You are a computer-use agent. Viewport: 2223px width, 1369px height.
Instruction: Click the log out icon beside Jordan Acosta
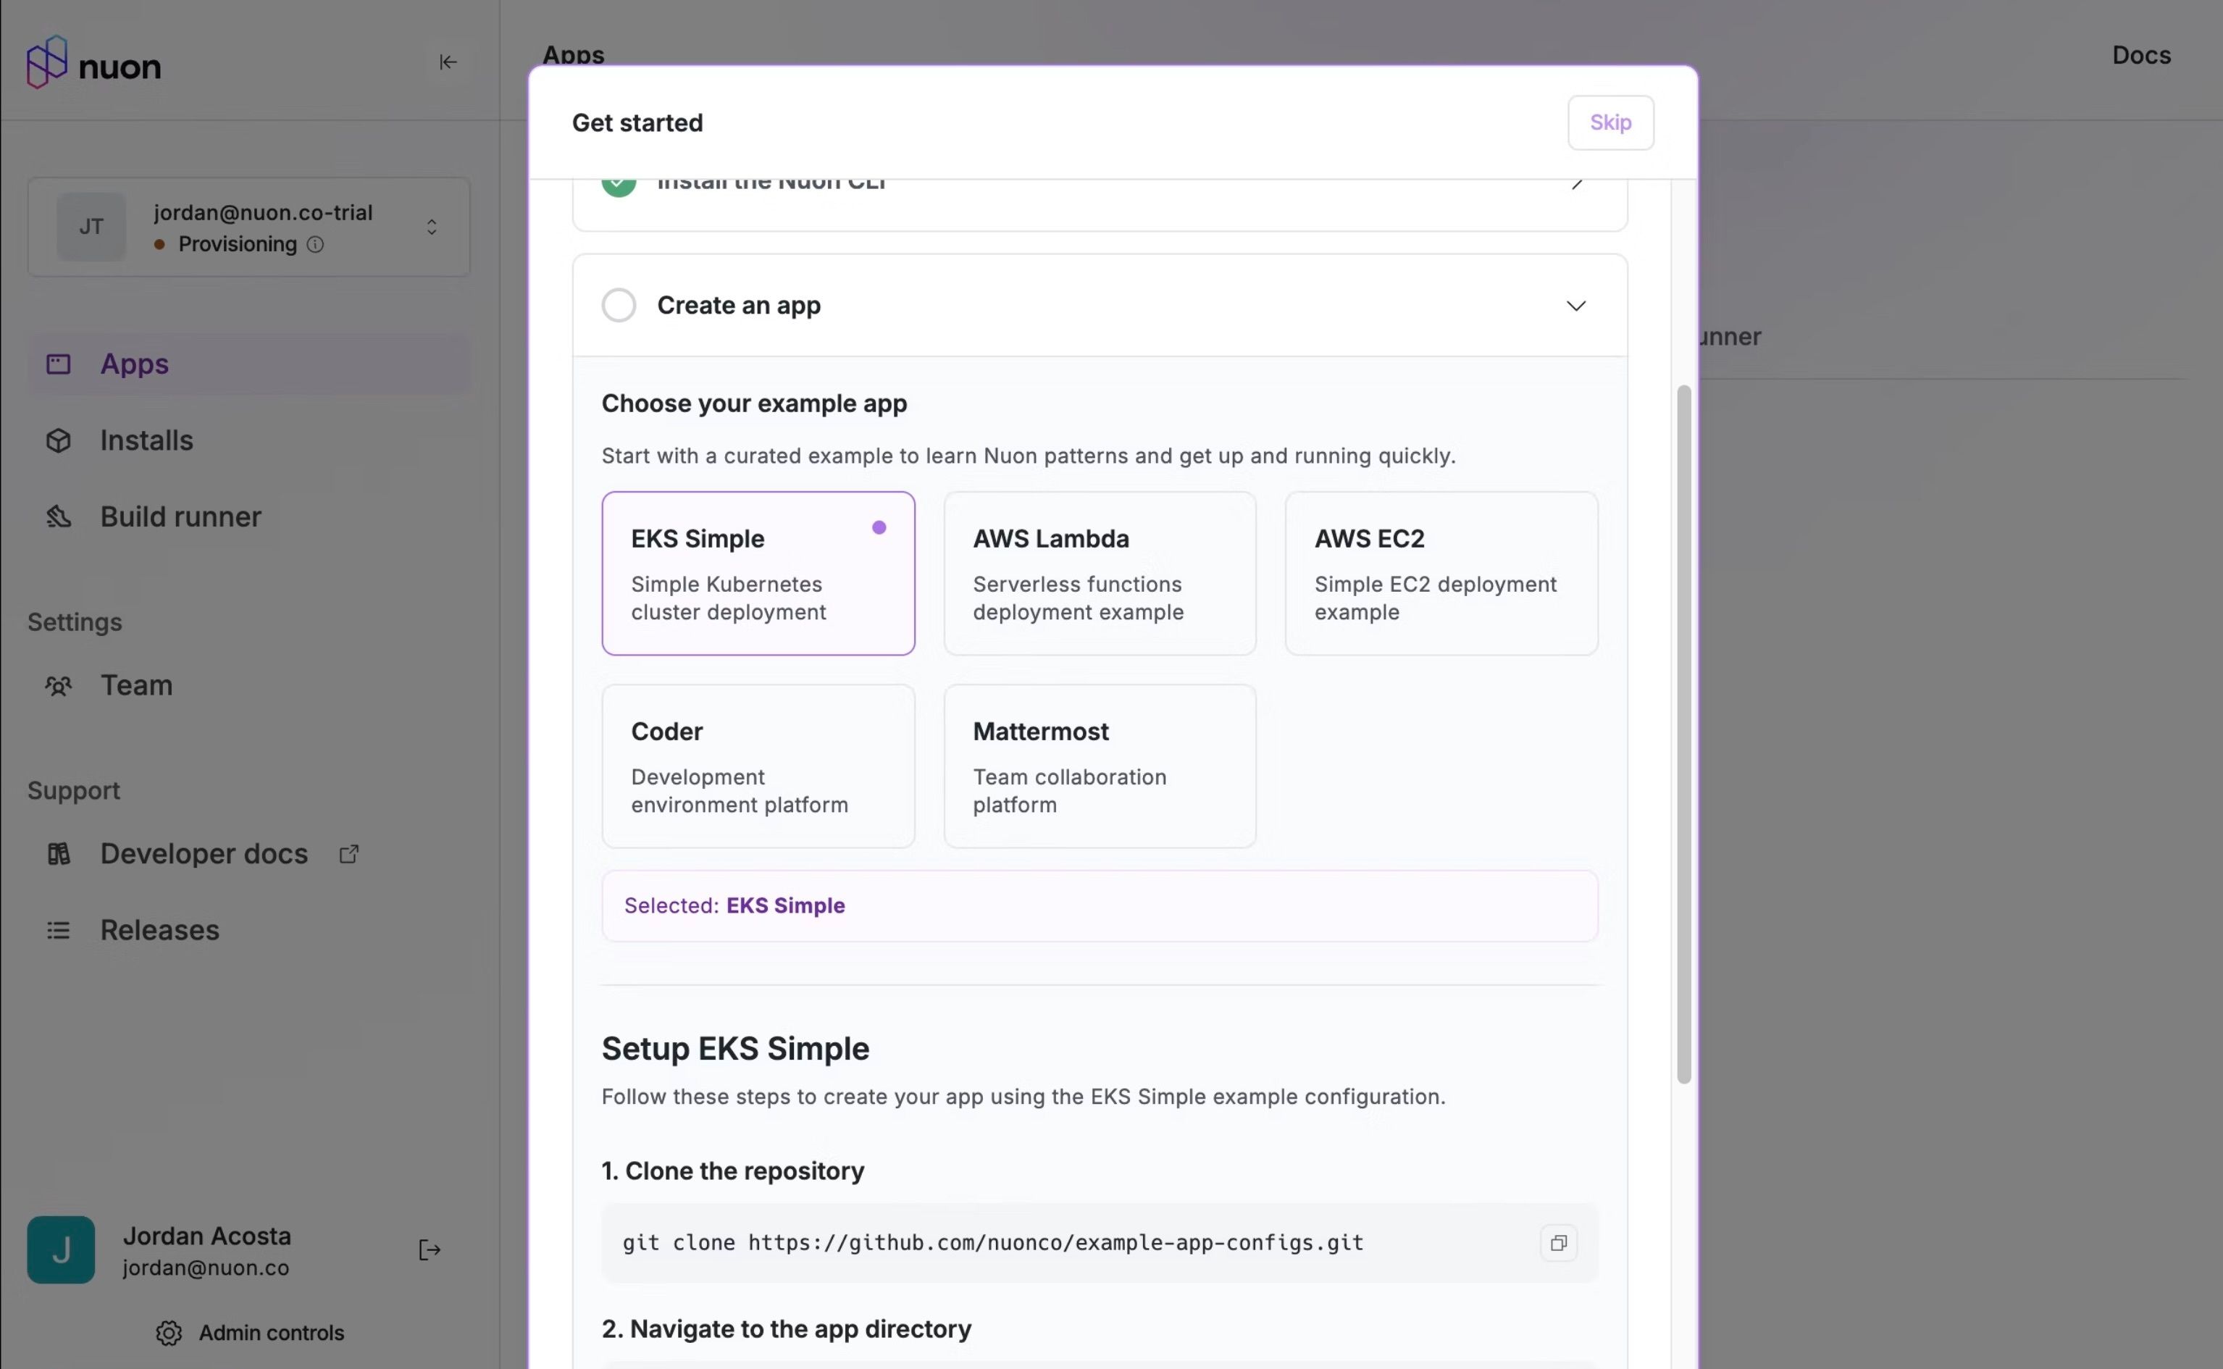(x=430, y=1250)
